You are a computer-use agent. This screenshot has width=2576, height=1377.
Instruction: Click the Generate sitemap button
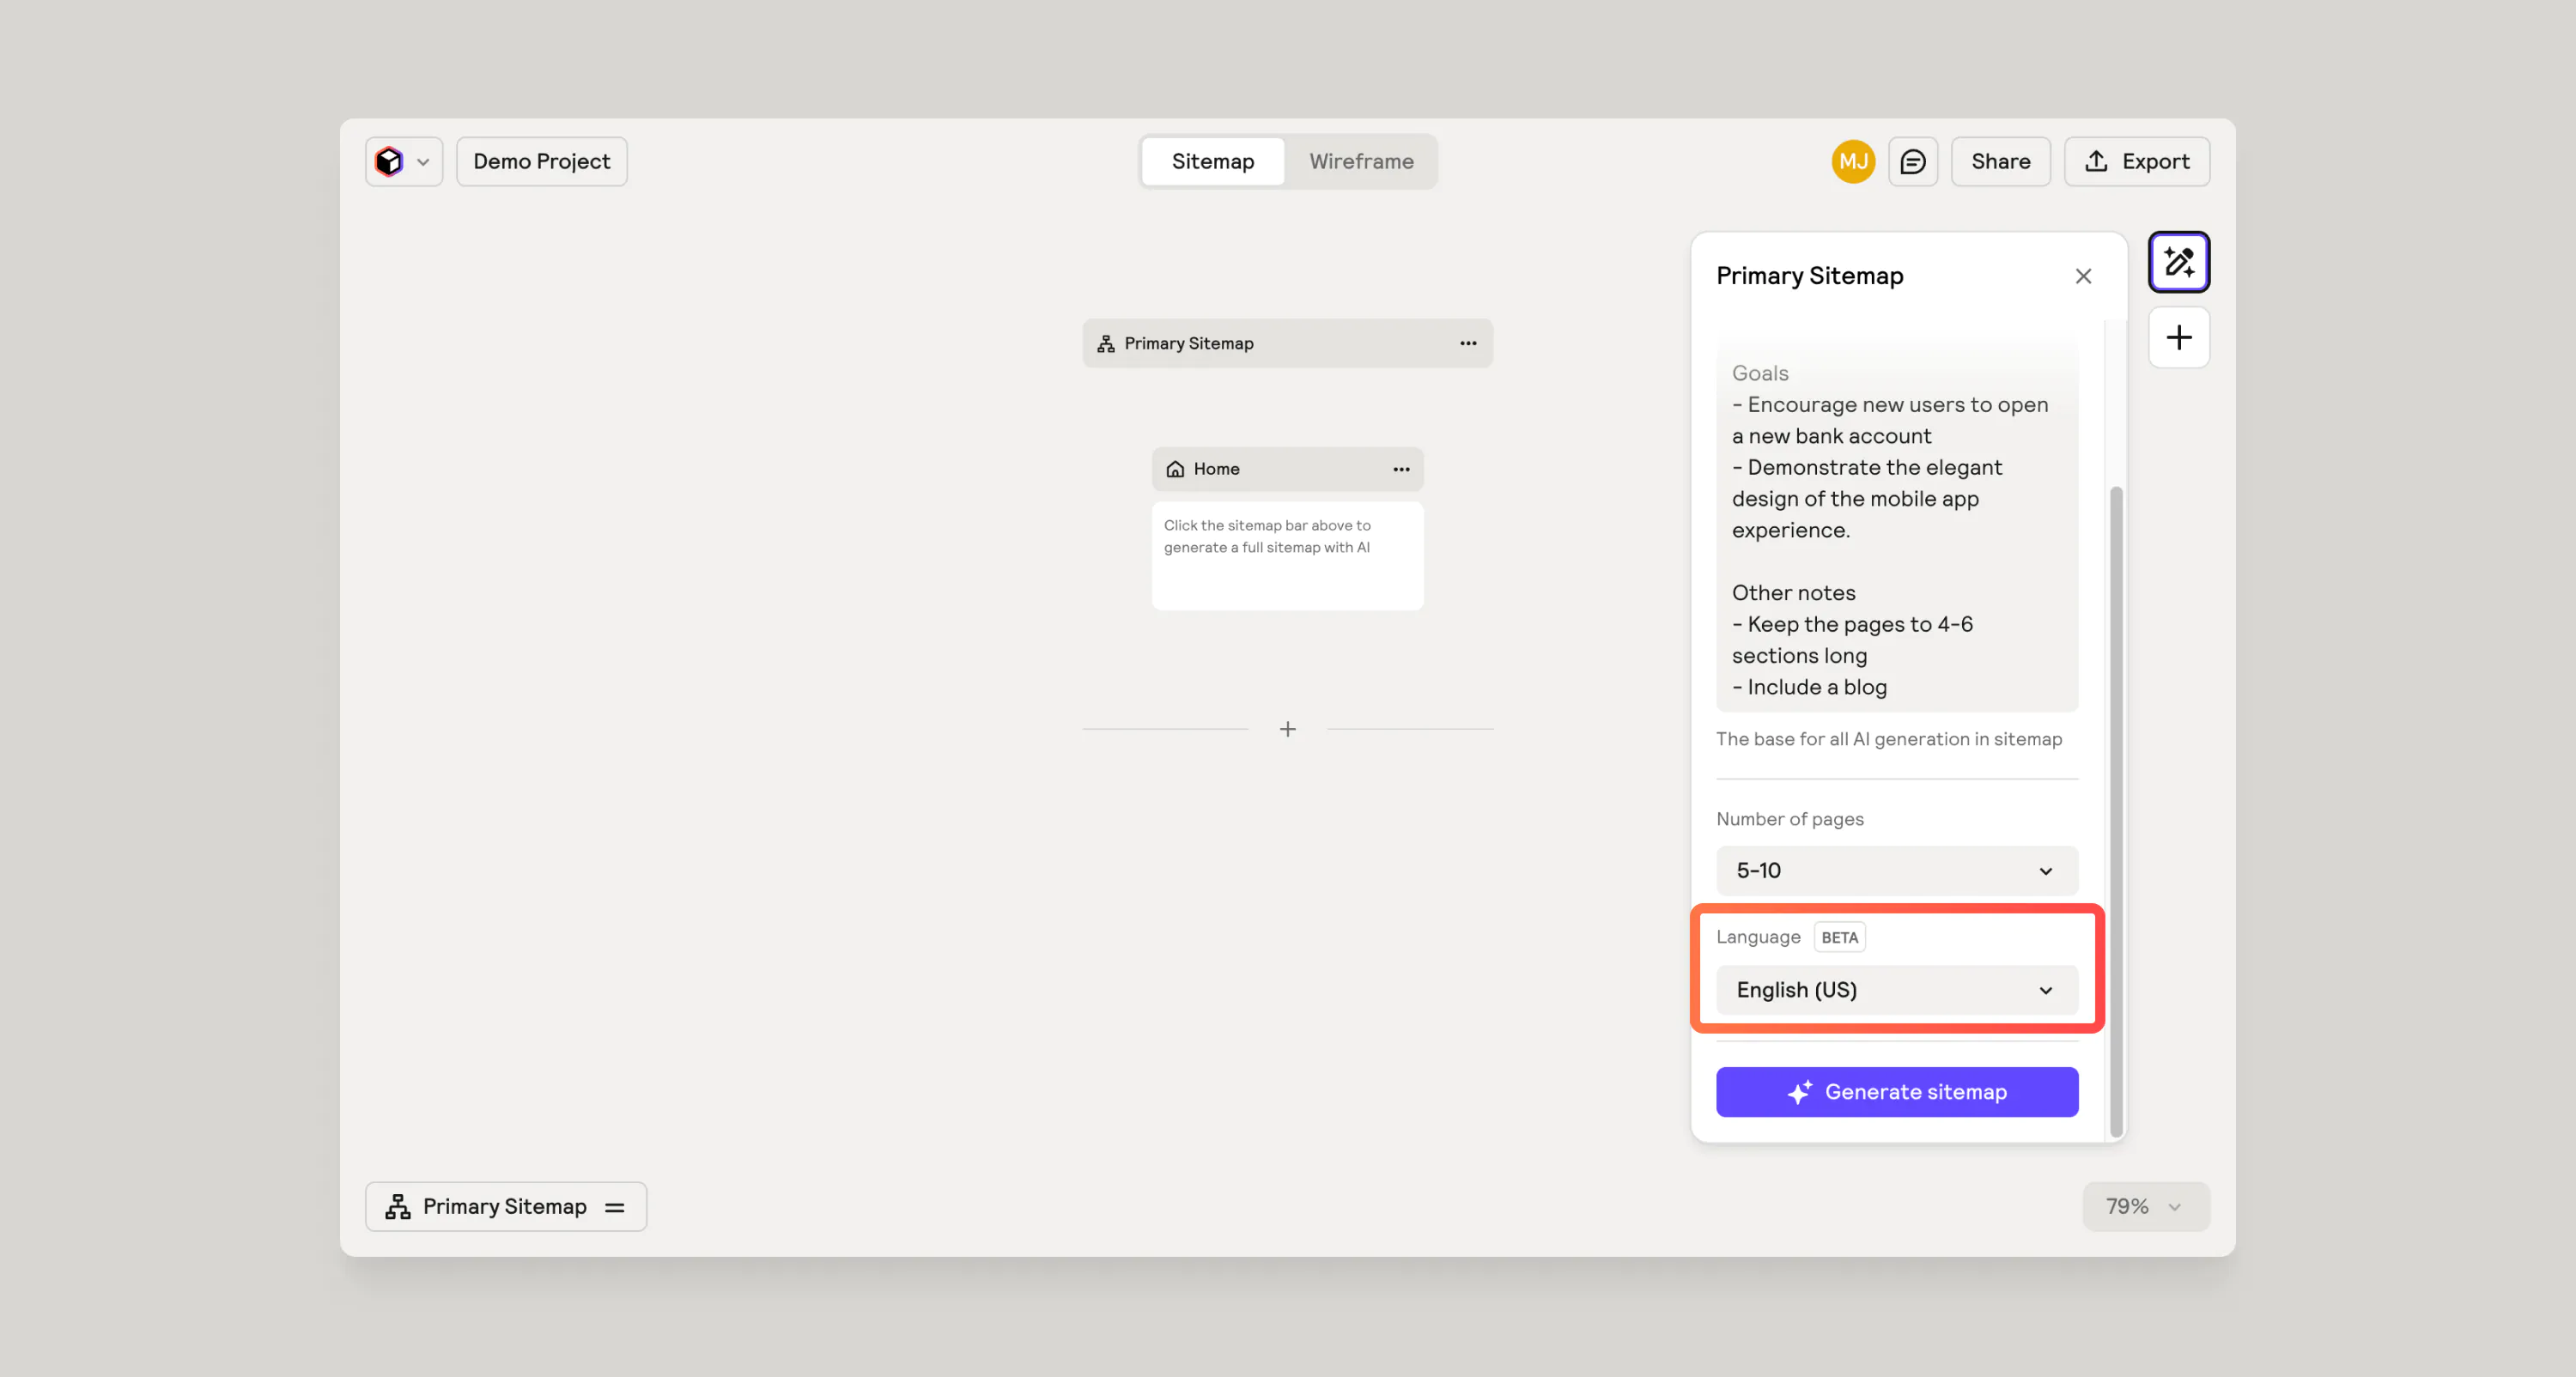click(1896, 1091)
